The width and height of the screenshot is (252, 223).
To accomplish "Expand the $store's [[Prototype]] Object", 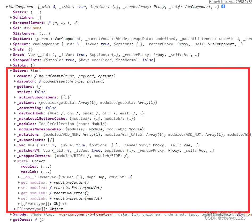I will [x=15, y=209].
